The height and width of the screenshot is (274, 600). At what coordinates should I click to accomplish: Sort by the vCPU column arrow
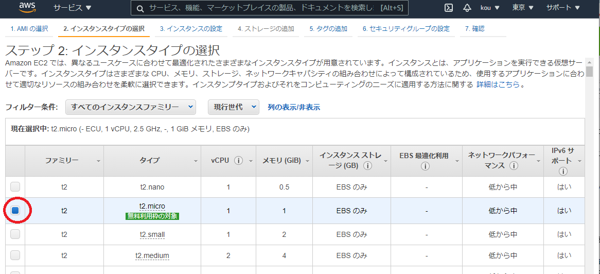coord(251,161)
